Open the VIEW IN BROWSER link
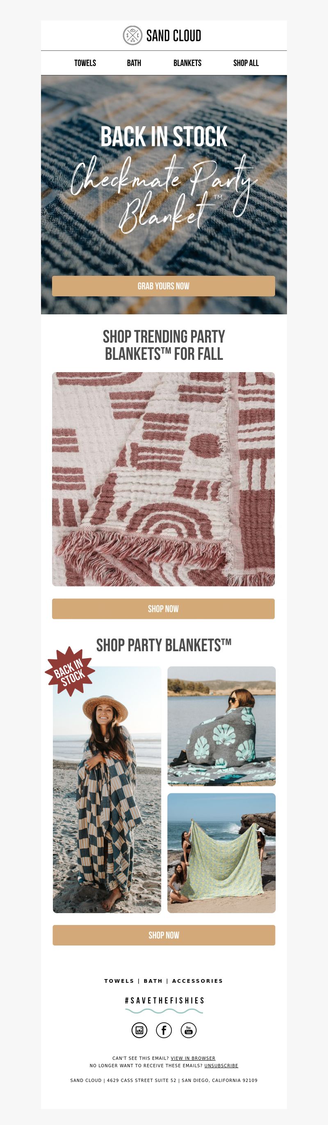 coord(193,1058)
